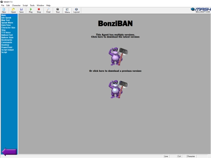Open the Tools menu
The width and height of the screenshot is (211, 158).
[x=32, y=5]
